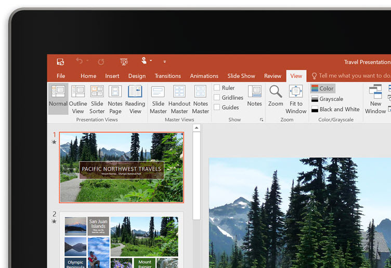Check the Guides checkbox
The height and width of the screenshot is (268, 391).
tap(217, 107)
